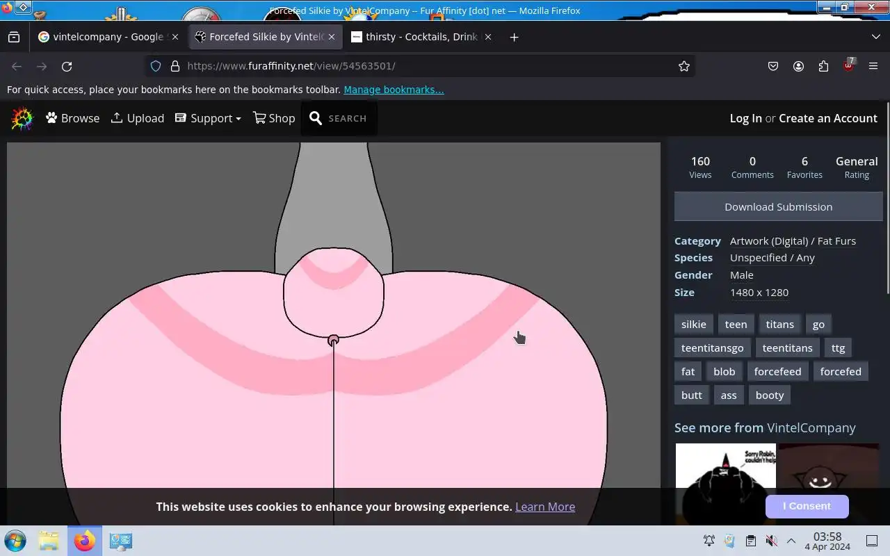
Task: Click the forcefeed tag
Action: (x=777, y=372)
